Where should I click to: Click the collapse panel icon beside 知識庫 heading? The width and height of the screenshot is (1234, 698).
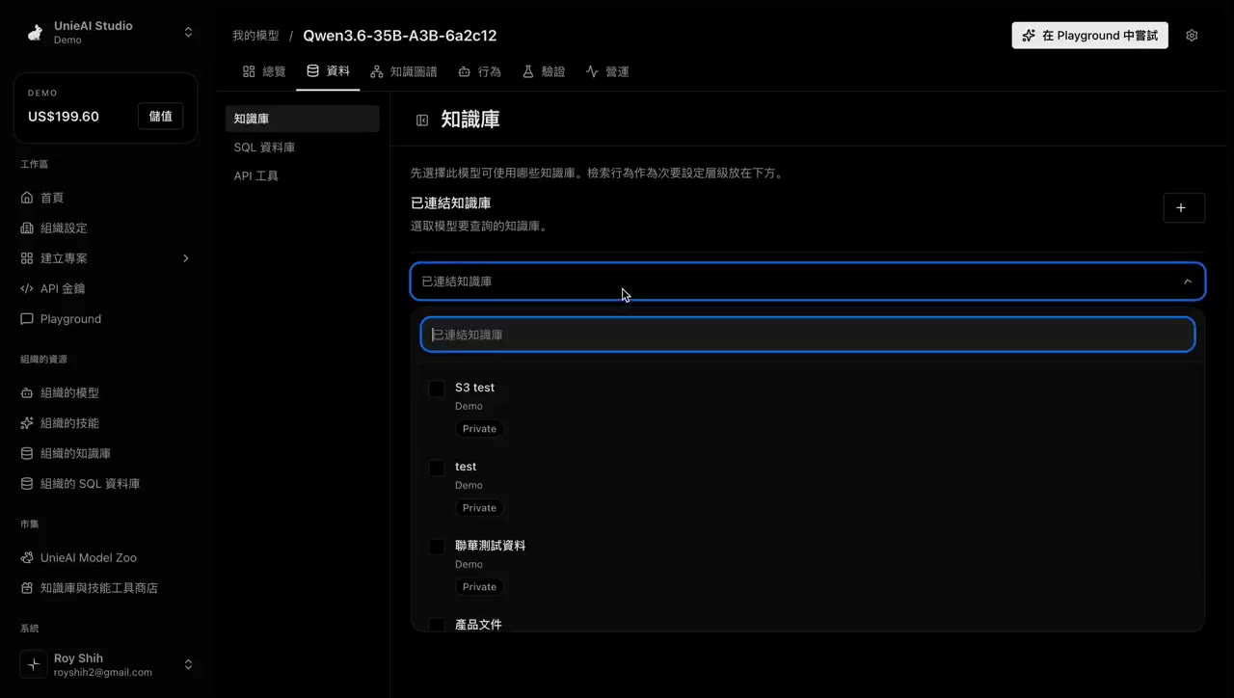pyautogui.click(x=422, y=121)
